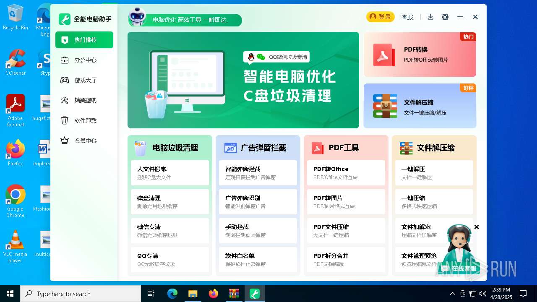Click the crown icon beside 会员中心
The height and width of the screenshot is (302, 537).
(x=65, y=141)
